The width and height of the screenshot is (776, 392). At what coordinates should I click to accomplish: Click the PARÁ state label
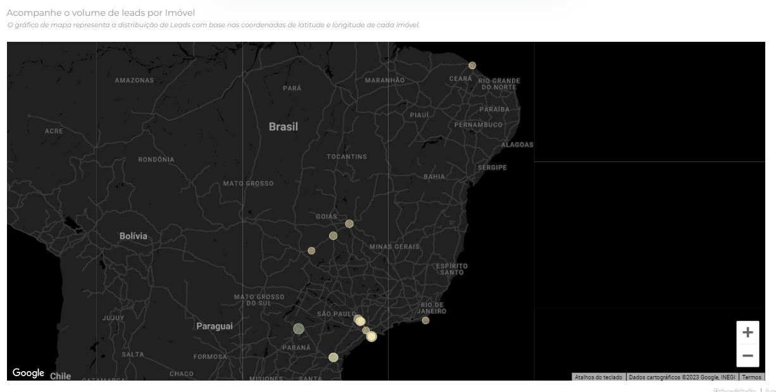point(292,88)
